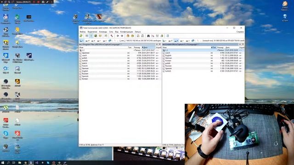Open the Файлы menu
Viewport: 294px width, 165px height.
(x=83, y=32)
